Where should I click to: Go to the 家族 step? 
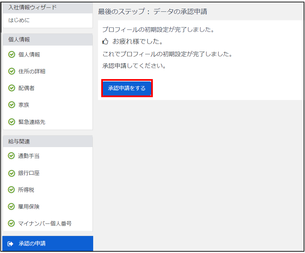click(24, 105)
